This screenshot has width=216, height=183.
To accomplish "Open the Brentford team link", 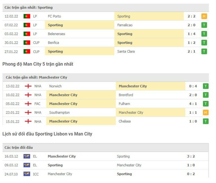I will pyautogui.click(x=126, y=95).
